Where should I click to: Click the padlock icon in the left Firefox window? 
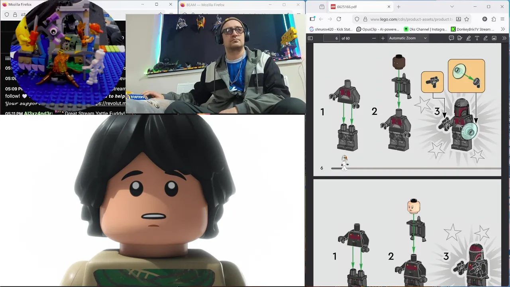[15, 15]
